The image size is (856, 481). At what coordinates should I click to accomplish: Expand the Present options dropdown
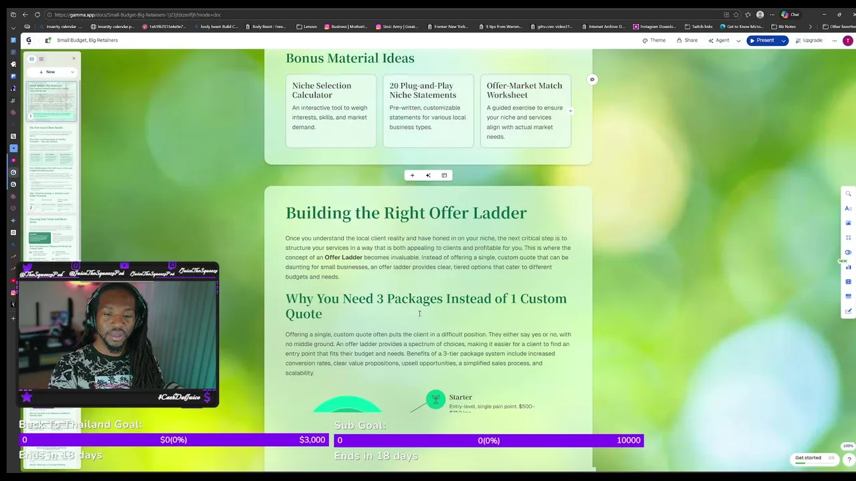[x=783, y=41]
